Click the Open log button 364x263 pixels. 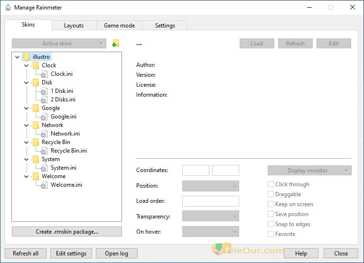pyautogui.click(x=117, y=253)
